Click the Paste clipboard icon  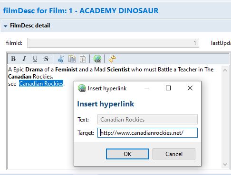(x=83, y=59)
